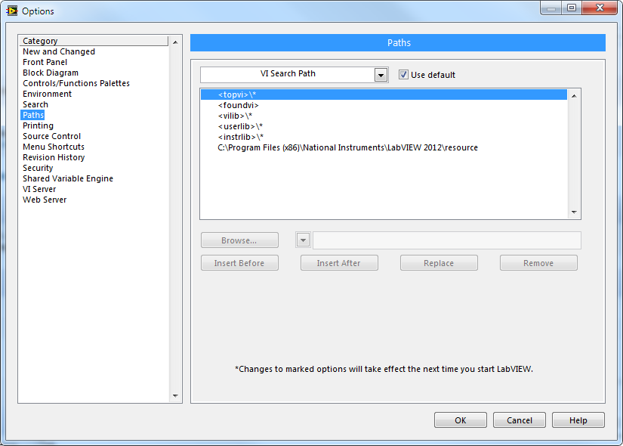Click the path list scroll down arrow
Viewport: 623px width, 446px height.
(x=574, y=212)
